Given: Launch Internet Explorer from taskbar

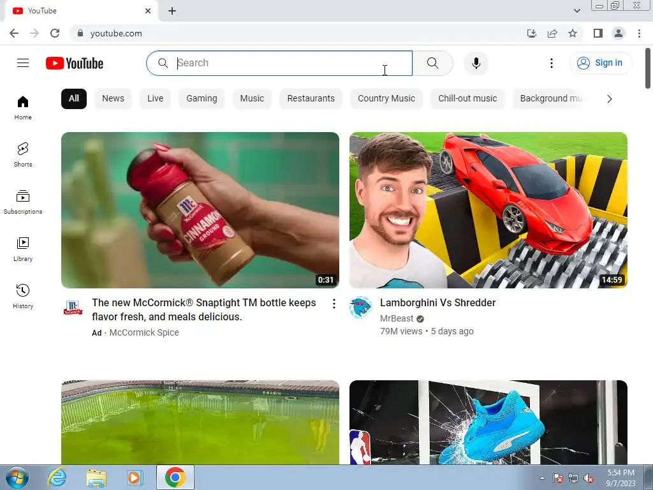Looking at the screenshot, I should (57, 477).
